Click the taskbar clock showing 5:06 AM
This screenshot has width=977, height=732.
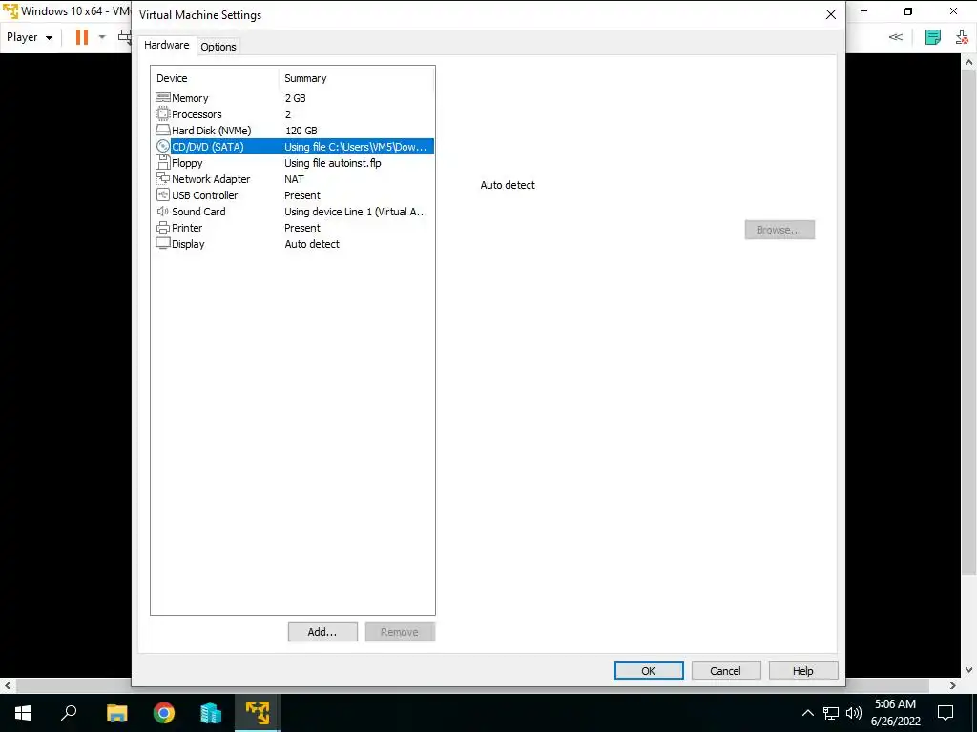coord(895,713)
